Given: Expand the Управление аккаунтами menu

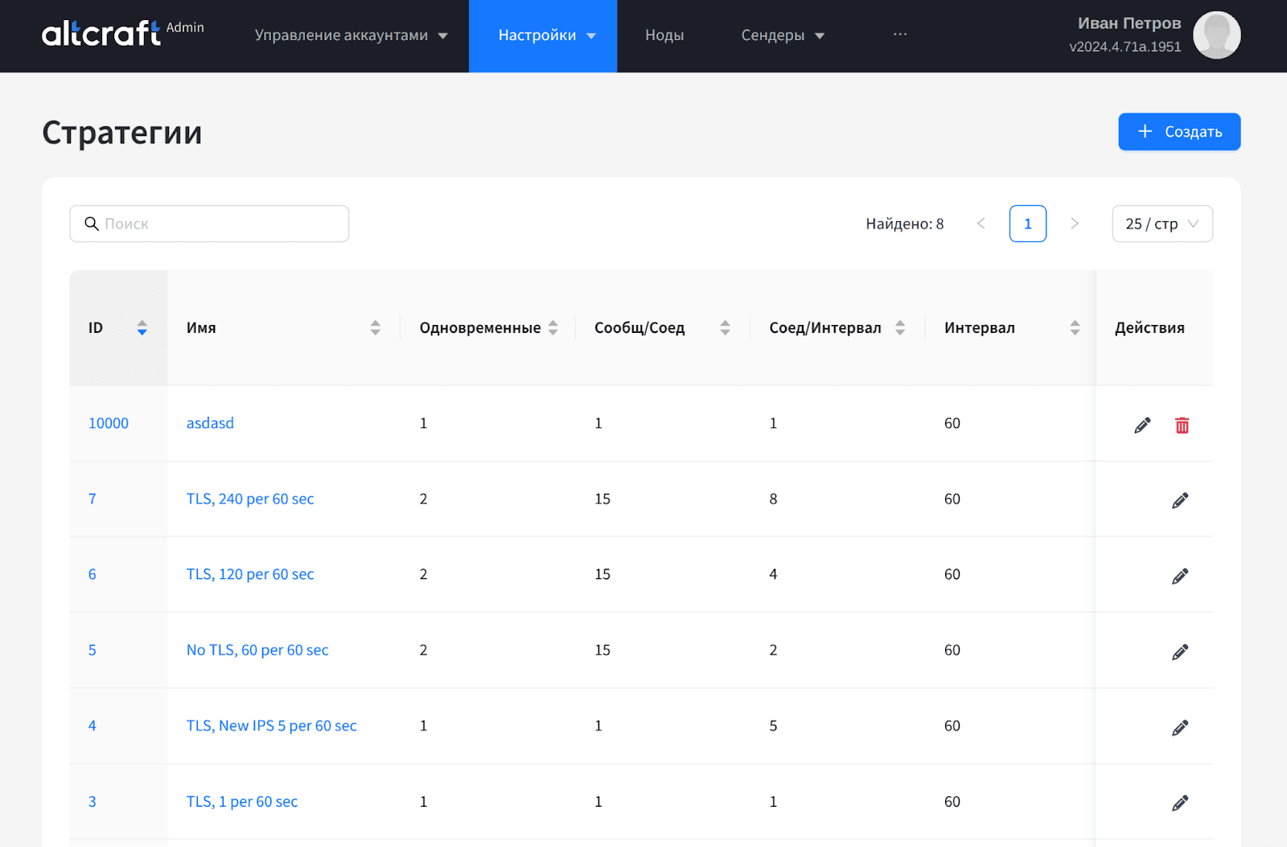Looking at the screenshot, I should coord(351,35).
